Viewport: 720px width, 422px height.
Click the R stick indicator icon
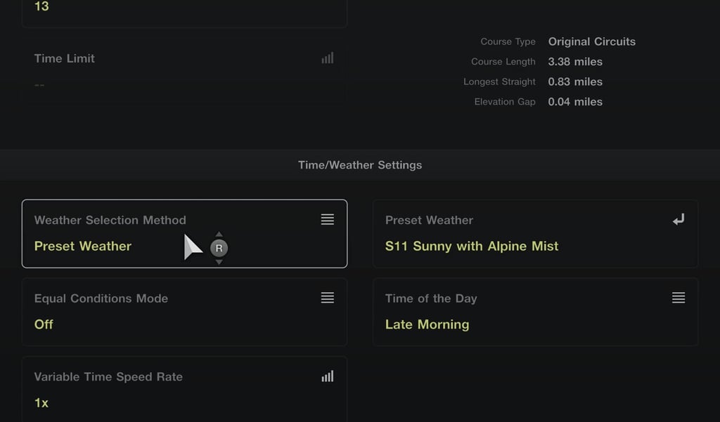click(x=219, y=248)
